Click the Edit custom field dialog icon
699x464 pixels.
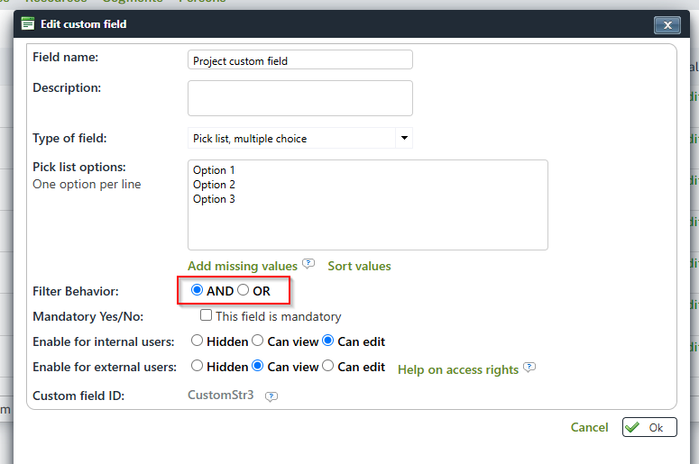[28, 24]
